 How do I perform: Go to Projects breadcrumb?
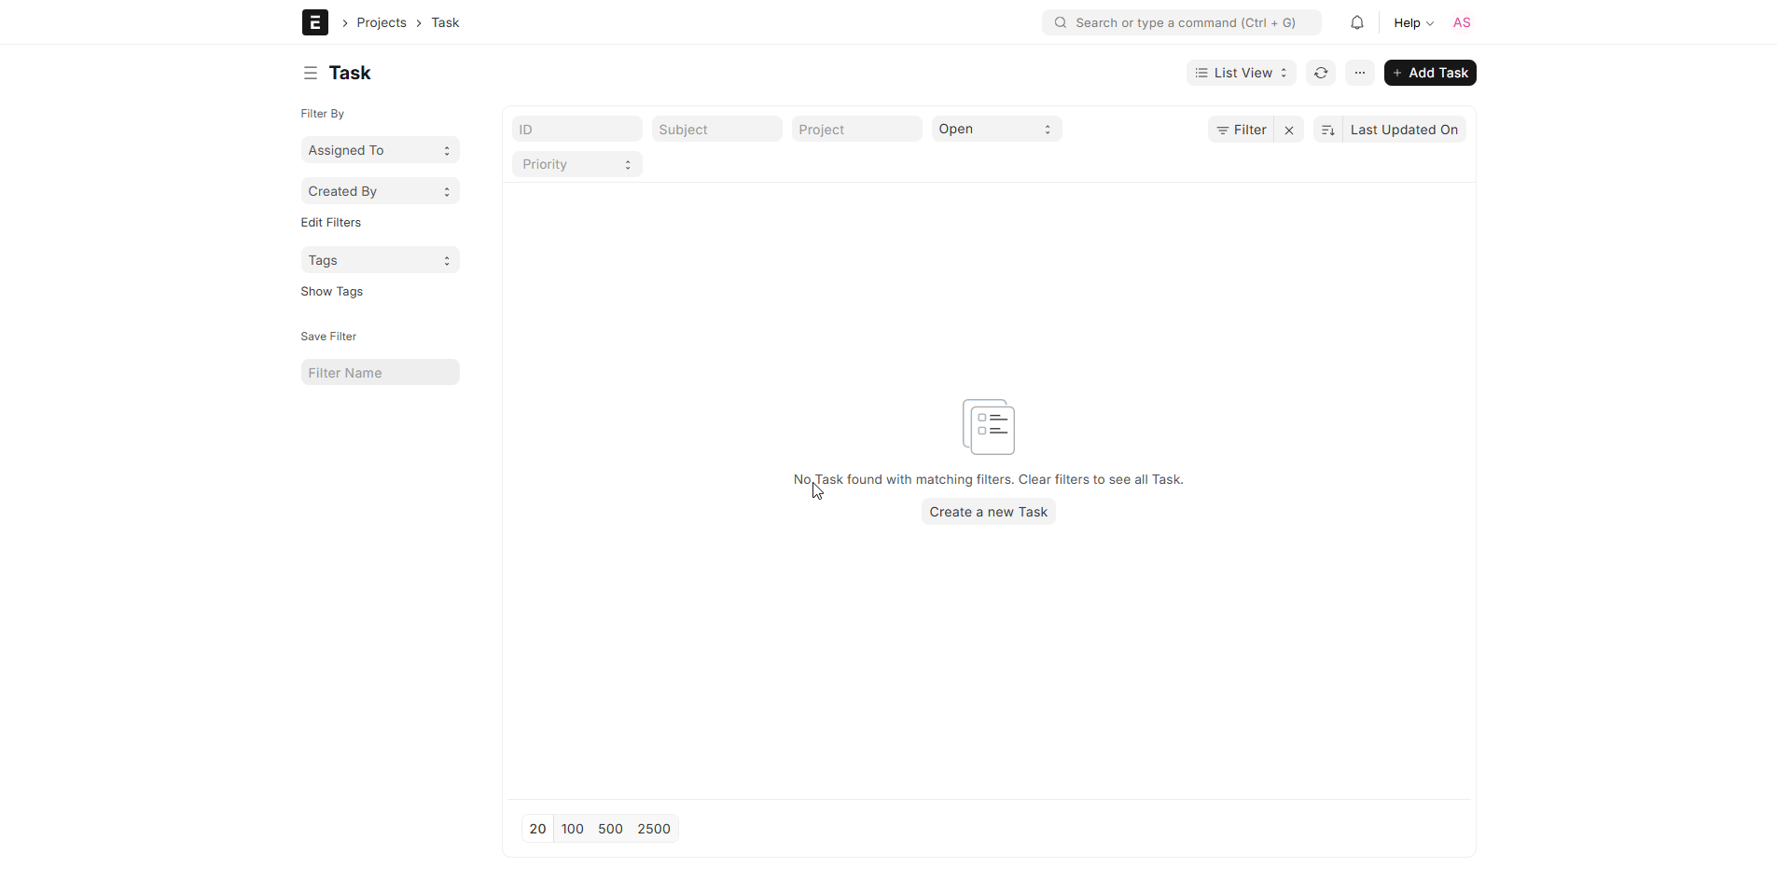382,23
